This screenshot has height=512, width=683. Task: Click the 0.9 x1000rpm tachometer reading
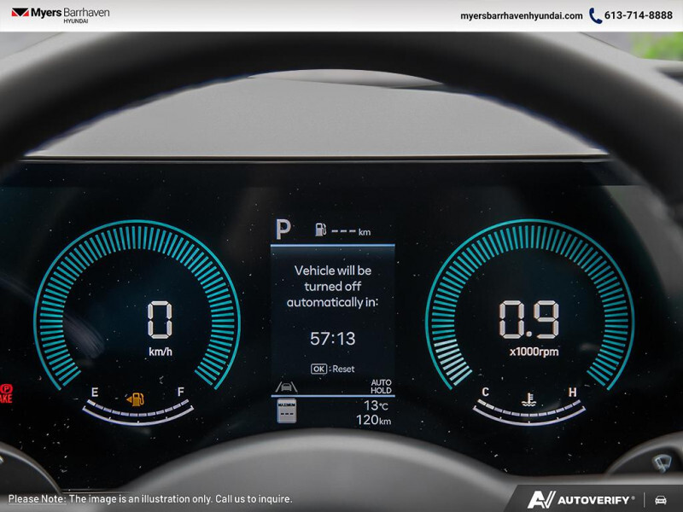coord(529,321)
